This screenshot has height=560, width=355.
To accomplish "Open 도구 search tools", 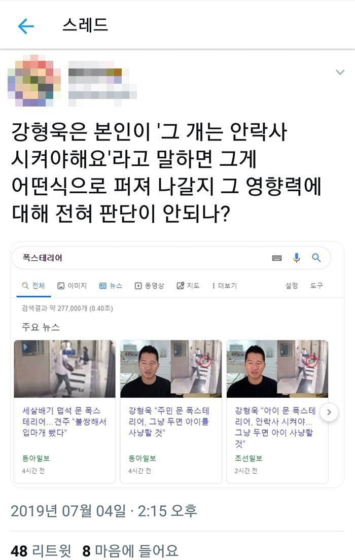I will click(x=316, y=286).
